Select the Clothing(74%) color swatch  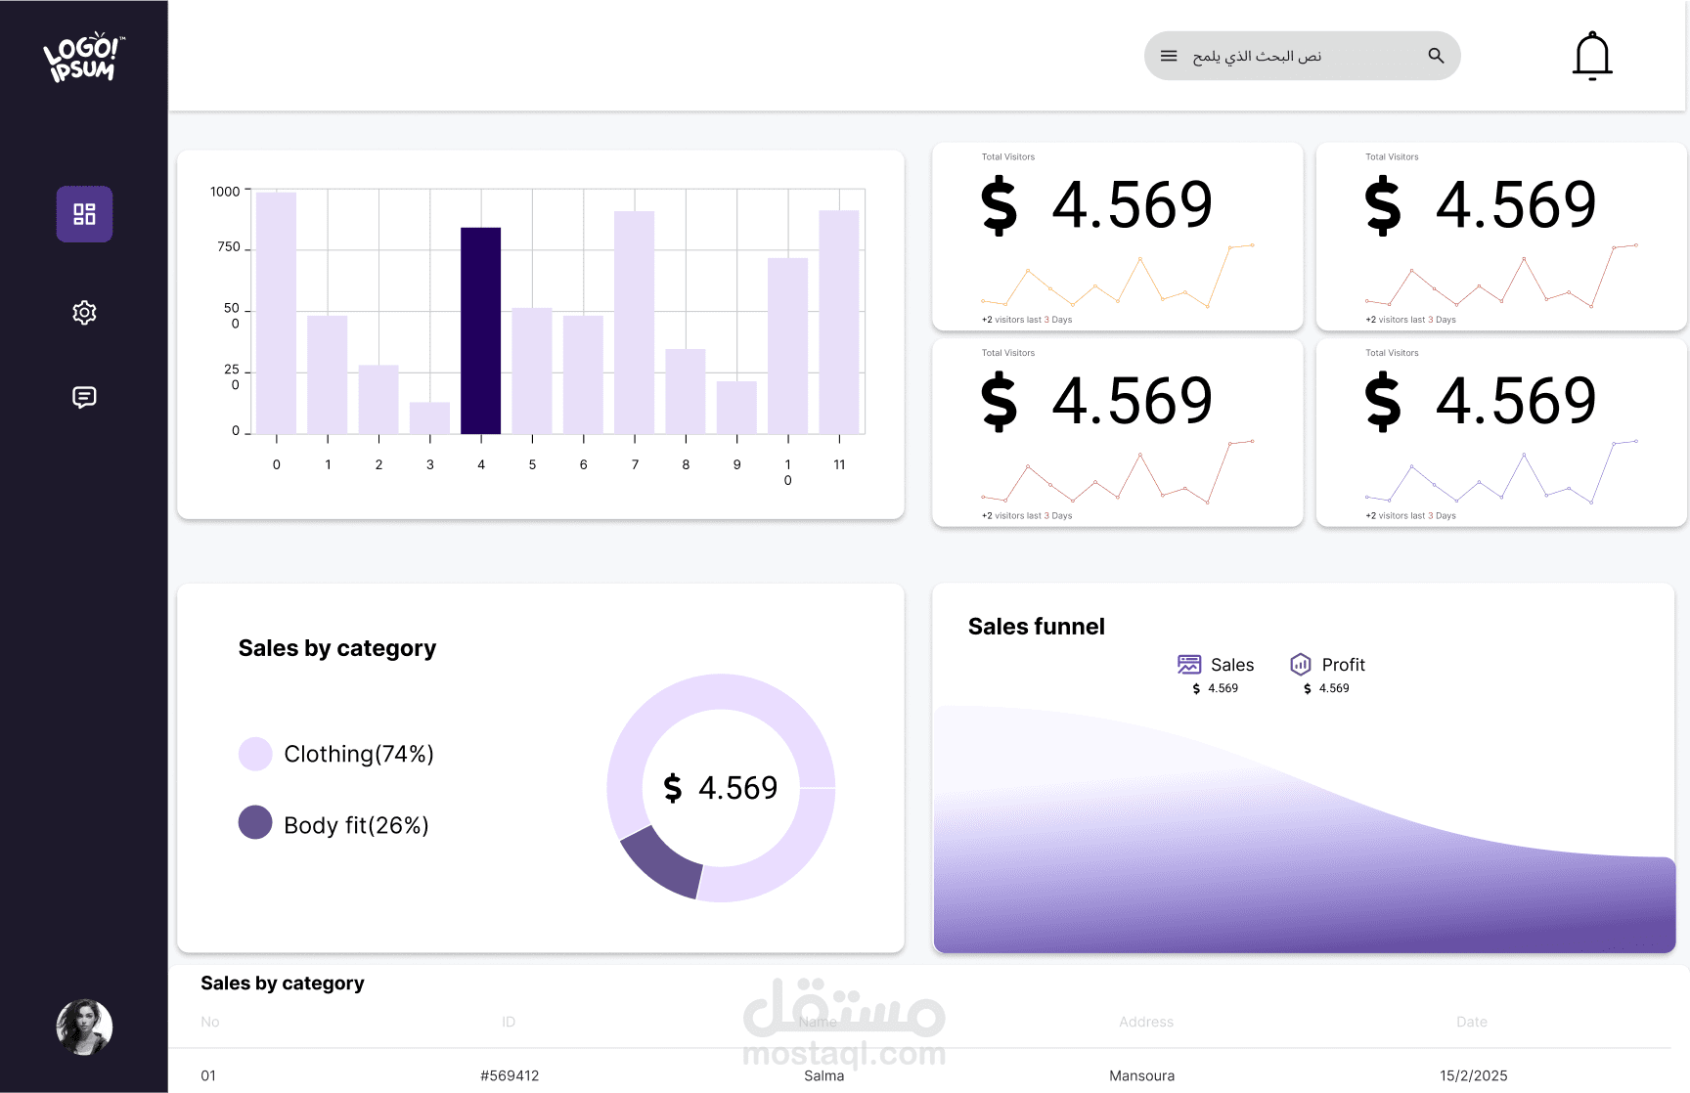[255, 754]
